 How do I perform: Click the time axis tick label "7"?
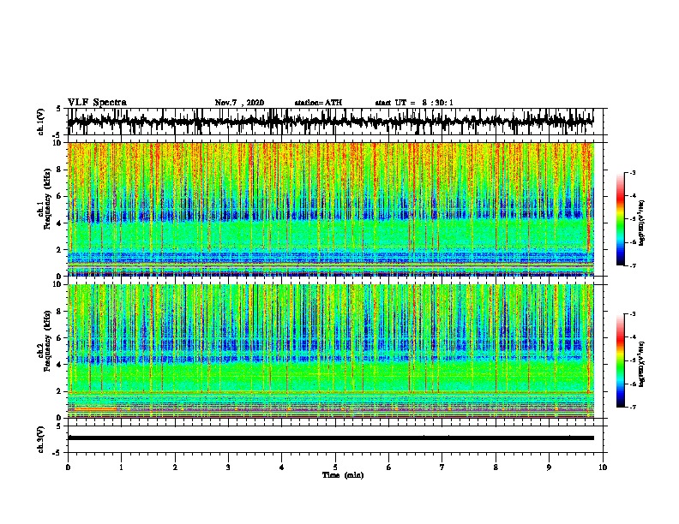(x=442, y=467)
